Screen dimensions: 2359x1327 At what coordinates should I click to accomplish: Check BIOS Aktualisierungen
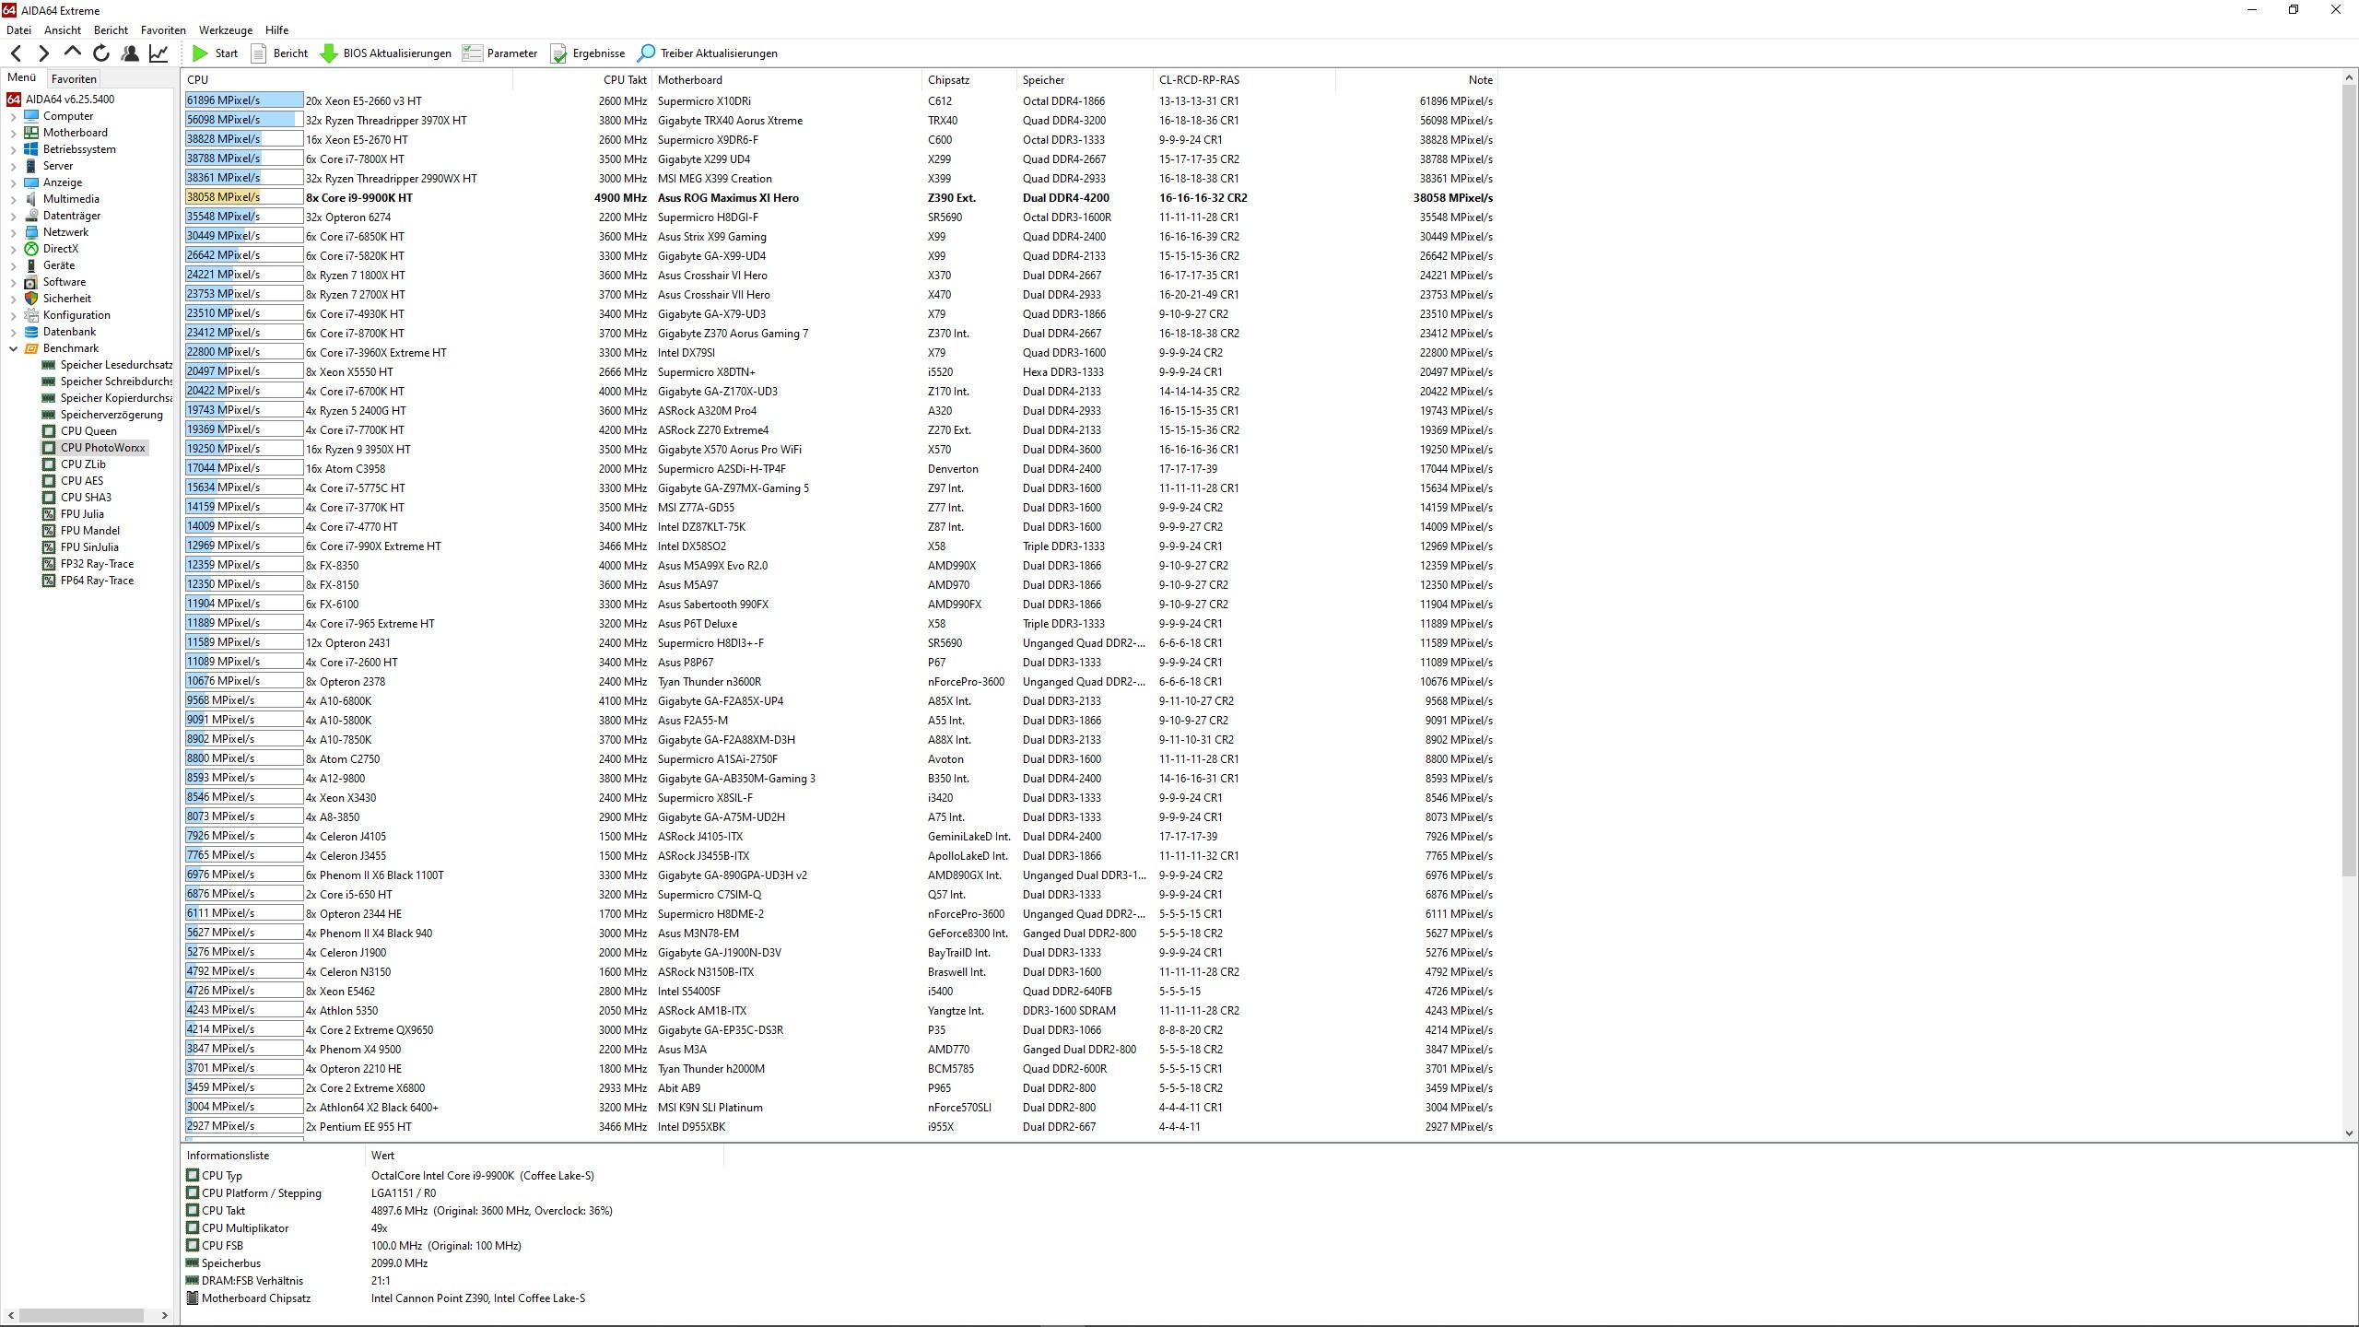coord(385,53)
